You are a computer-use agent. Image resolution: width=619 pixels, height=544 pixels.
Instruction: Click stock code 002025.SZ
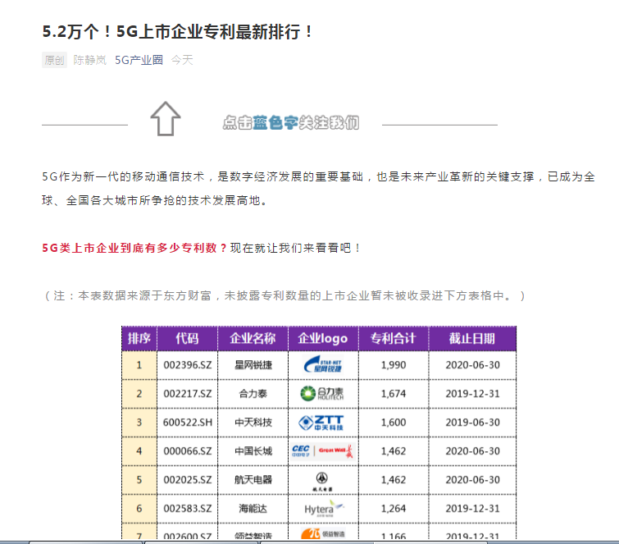coord(188,480)
